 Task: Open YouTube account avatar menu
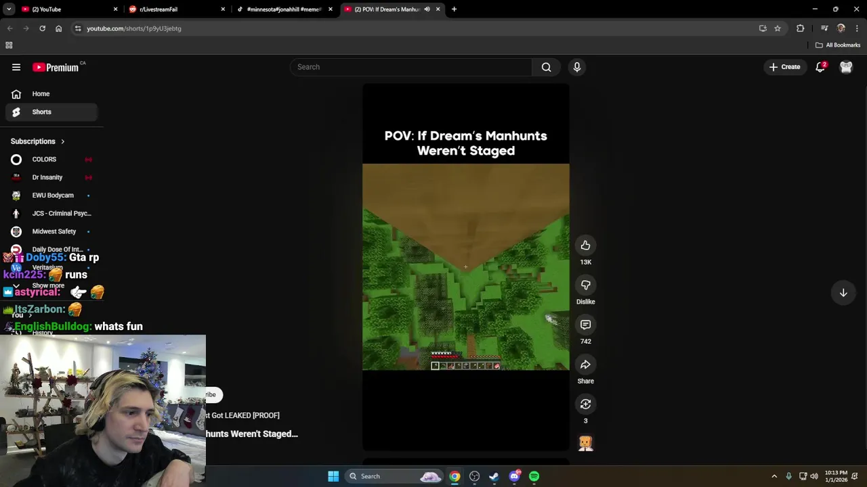[x=846, y=67]
